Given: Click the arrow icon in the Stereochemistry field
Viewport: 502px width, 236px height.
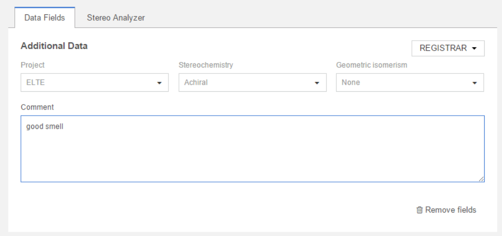Looking at the screenshot, I should coord(317,83).
